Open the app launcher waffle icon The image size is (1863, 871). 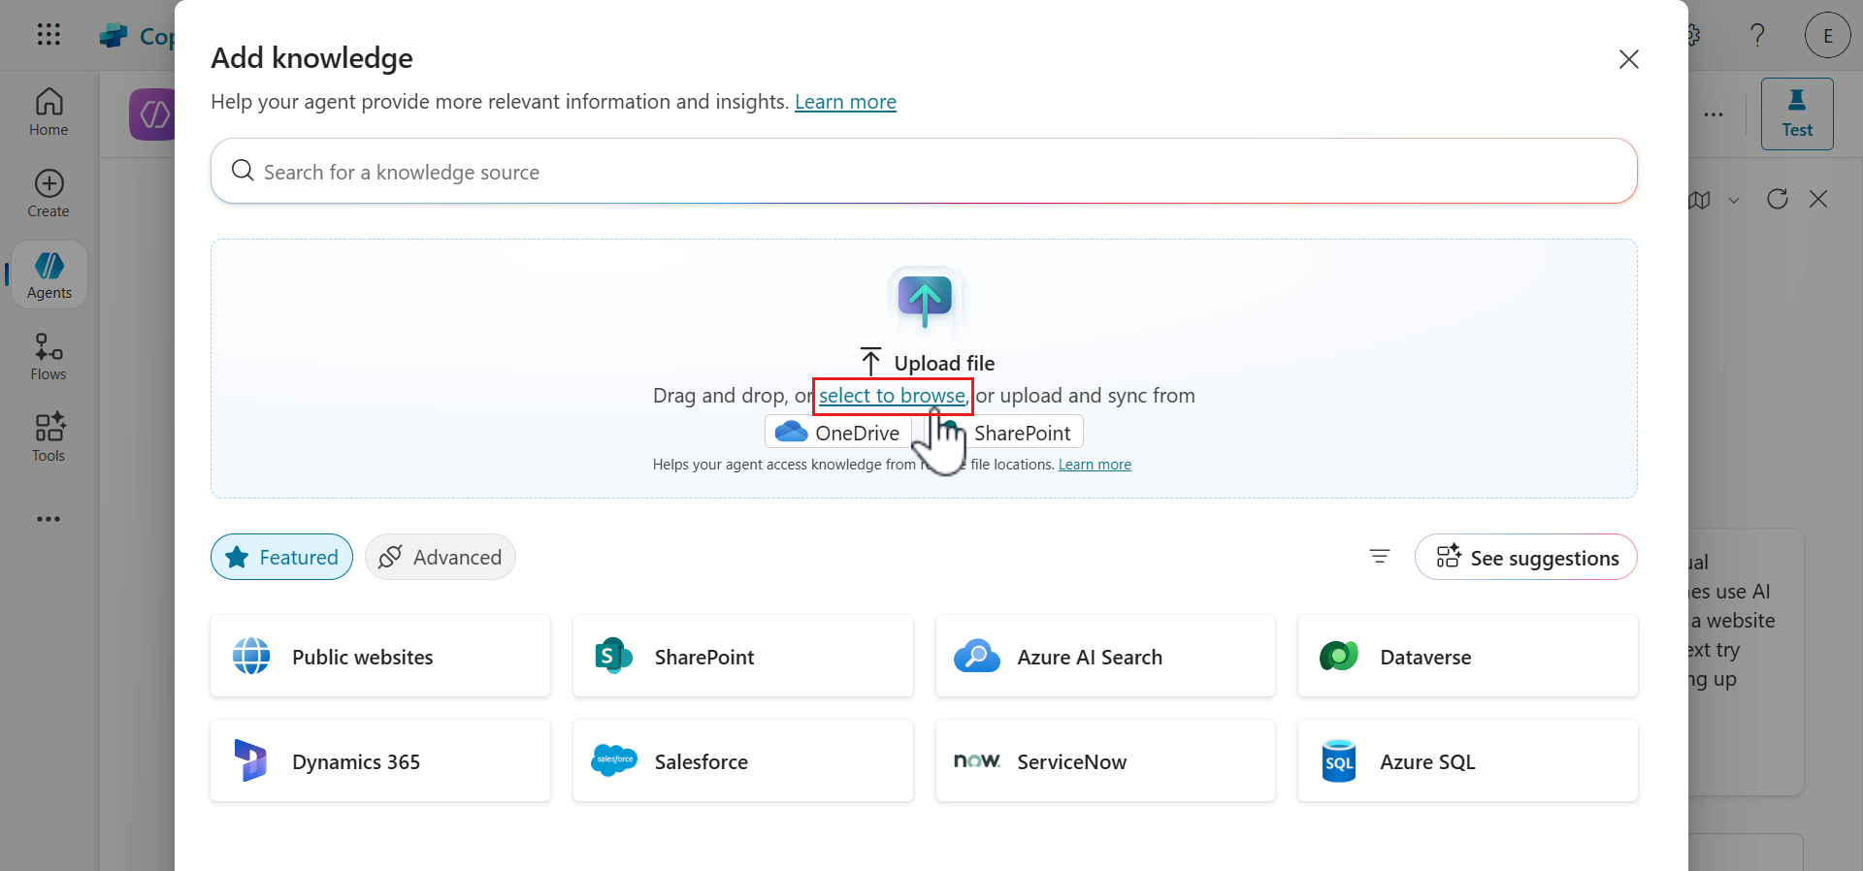click(49, 35)
